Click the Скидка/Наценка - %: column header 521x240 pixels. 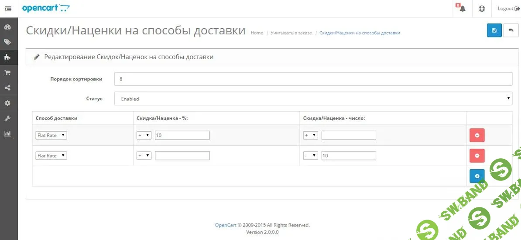[162, 118]
